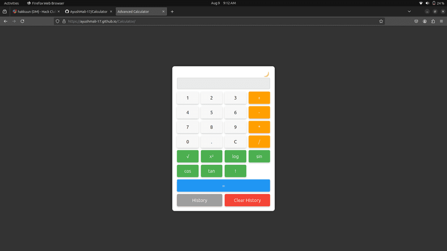Open the Firefox hamburger application menu
The image size is (447, 251).
point(441,22)
